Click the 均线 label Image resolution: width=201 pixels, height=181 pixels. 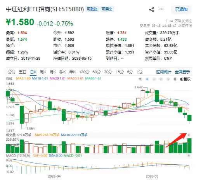[9, 78]
